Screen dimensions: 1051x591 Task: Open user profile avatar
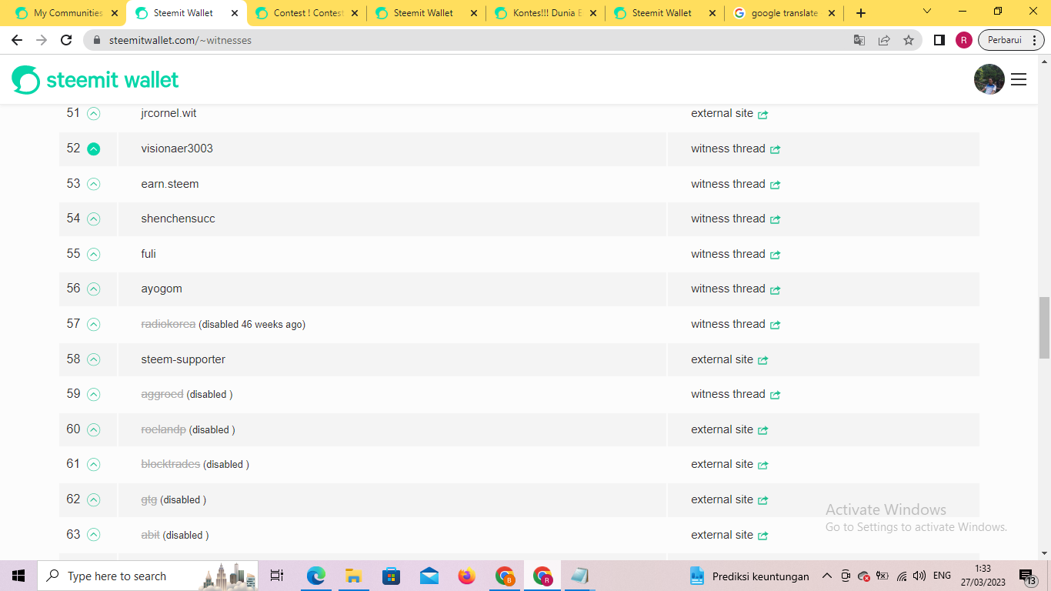point(989,79)
